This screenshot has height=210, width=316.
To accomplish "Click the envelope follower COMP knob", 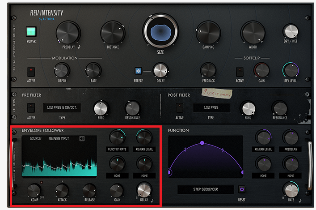I will pyautogui.click(x=34, y=190).
